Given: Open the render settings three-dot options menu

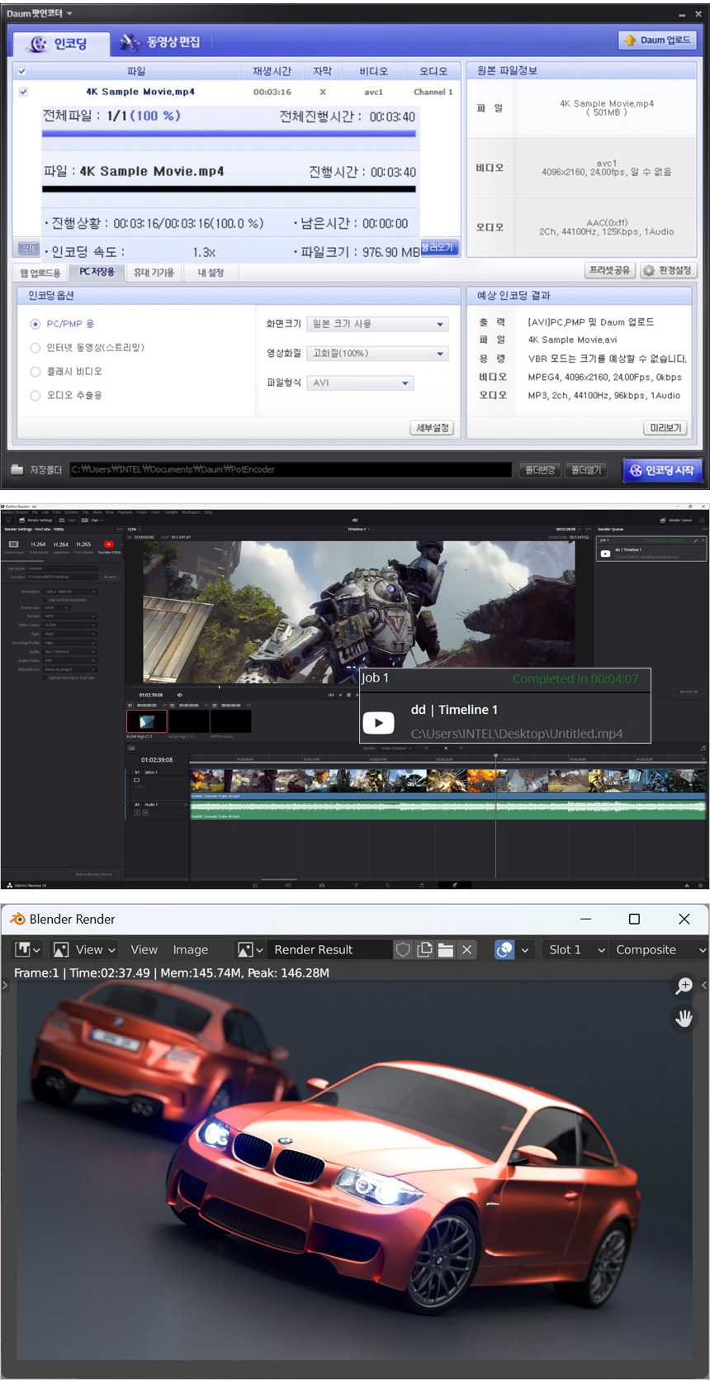Looking at the screenshot, I should tap(120, 529).
